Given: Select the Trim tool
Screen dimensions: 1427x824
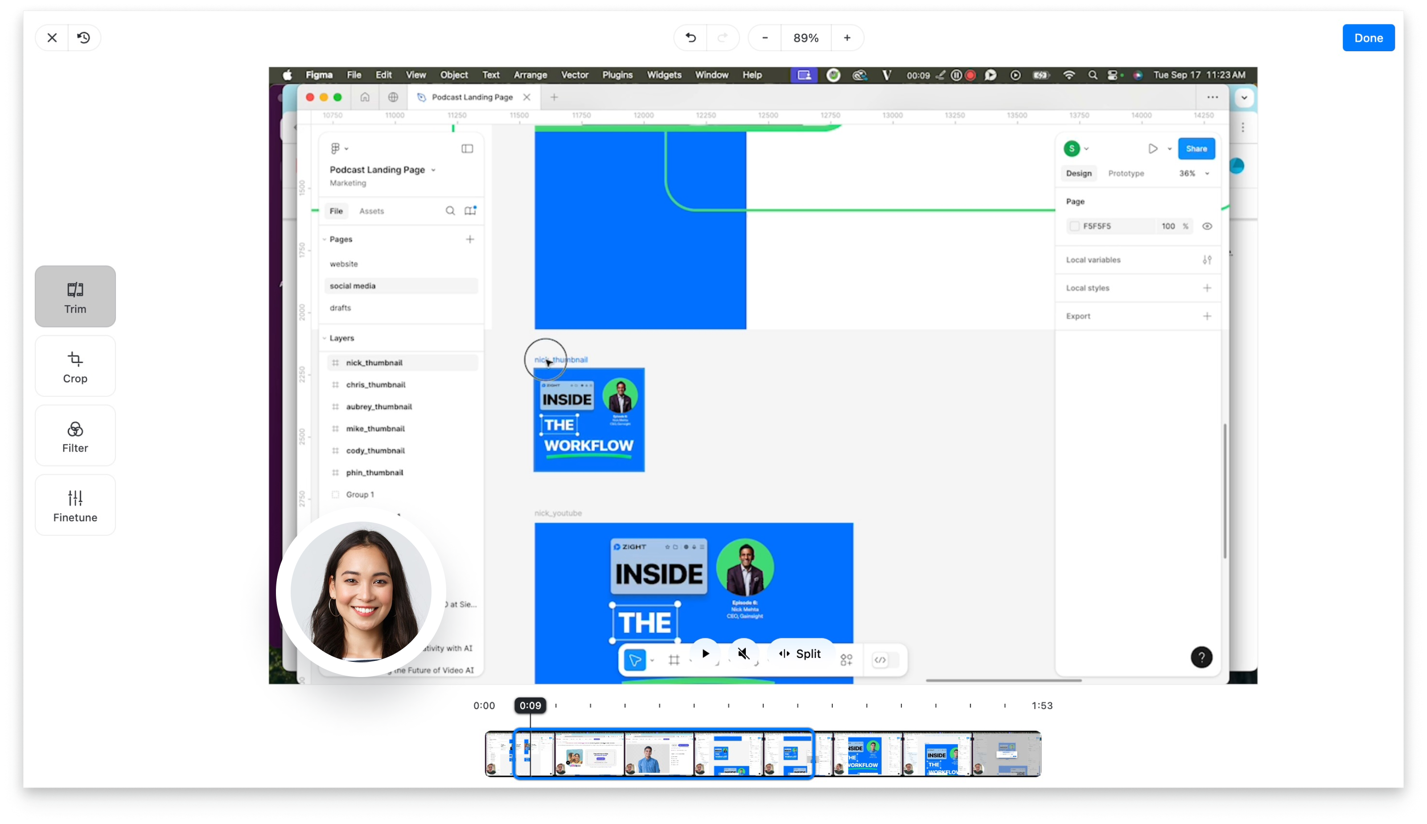Looking at the screenshot, I should (75, 296).
